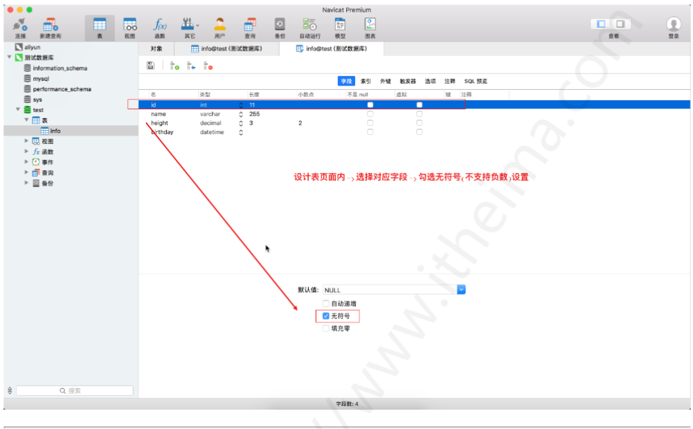The image size is (693, 429).
Task: Toggle Virtual checkbox for id field
Action: coord(419,104)
